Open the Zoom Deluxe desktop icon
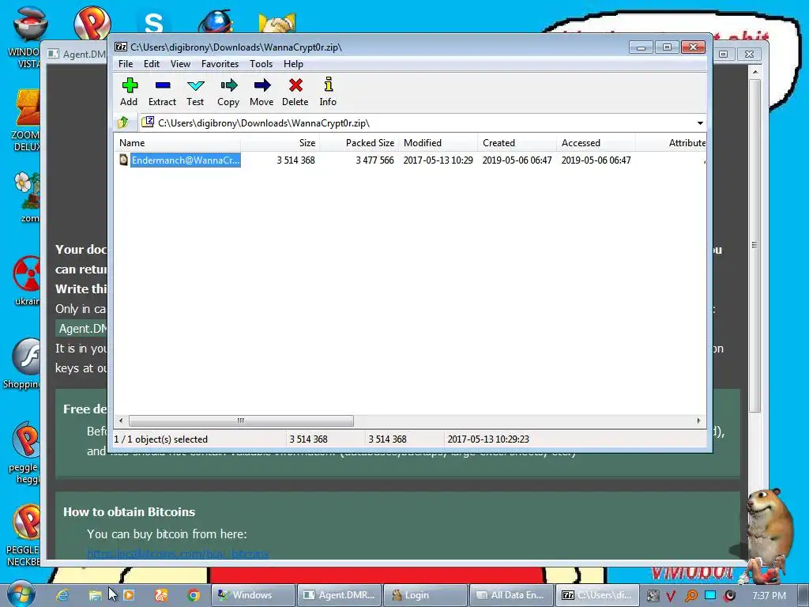 [x=26, y=120]
